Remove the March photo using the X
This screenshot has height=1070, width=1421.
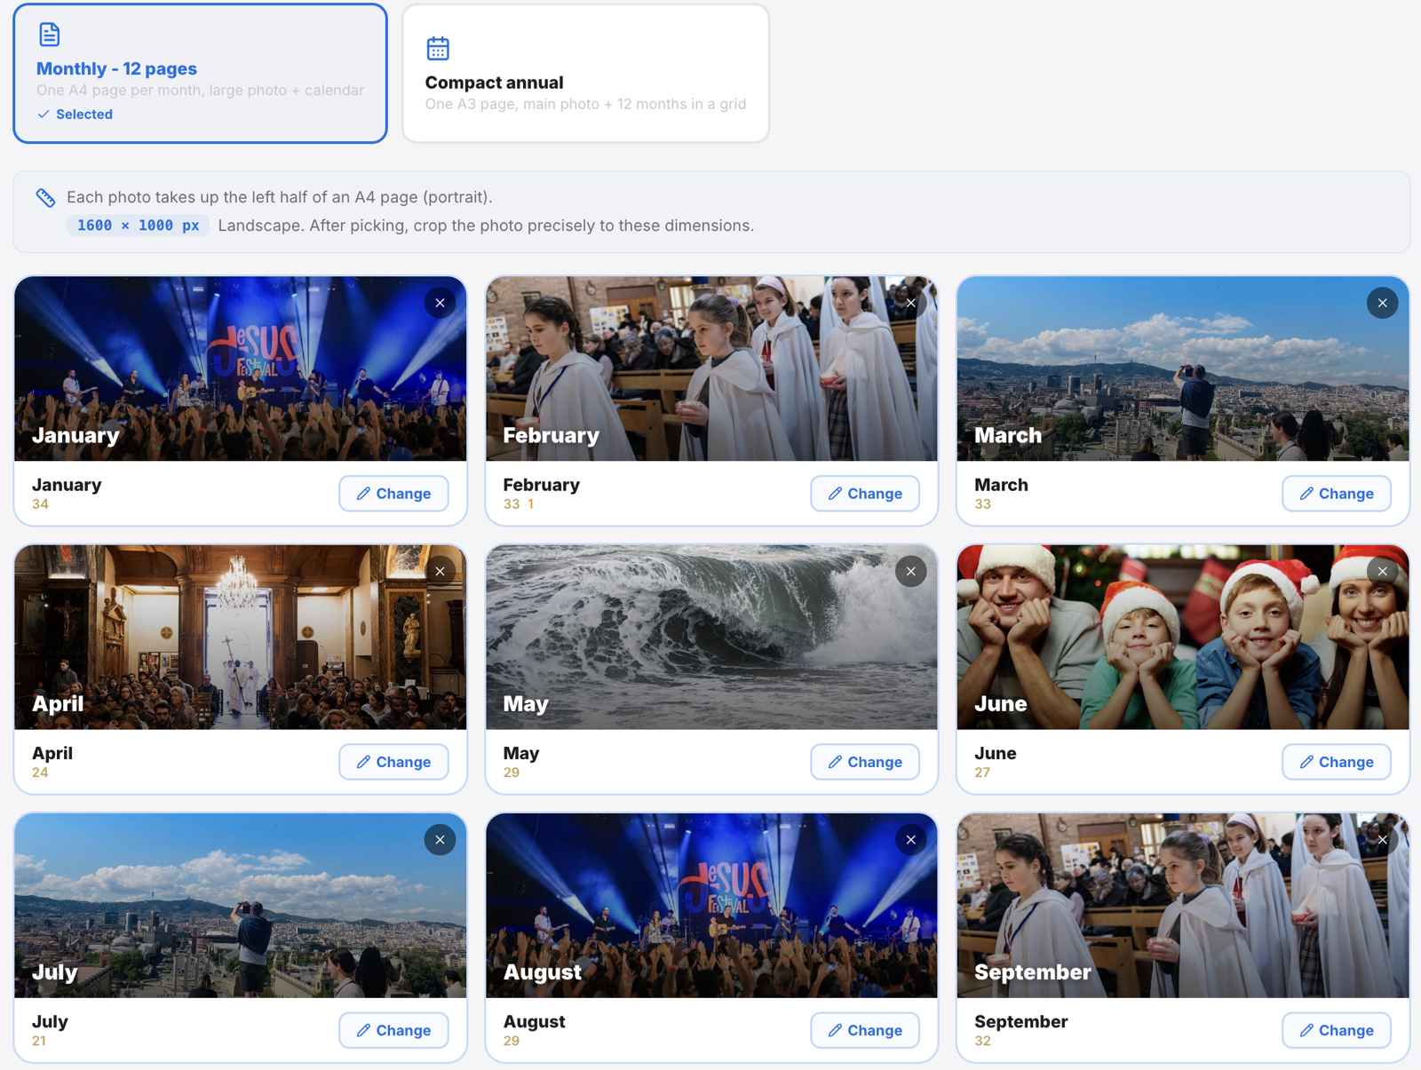click(1382, 303)
